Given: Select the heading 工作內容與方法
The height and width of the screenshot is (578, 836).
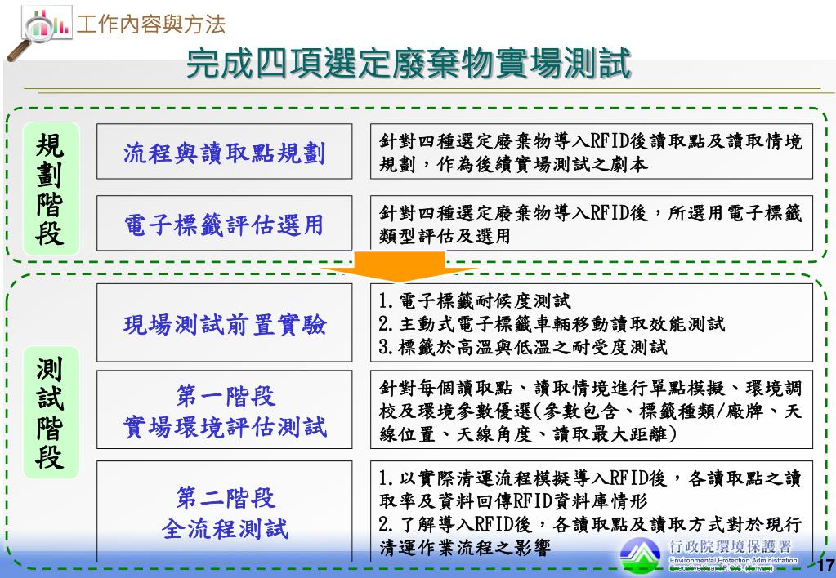Looking at the screenshot, I should tap(151, 24).
